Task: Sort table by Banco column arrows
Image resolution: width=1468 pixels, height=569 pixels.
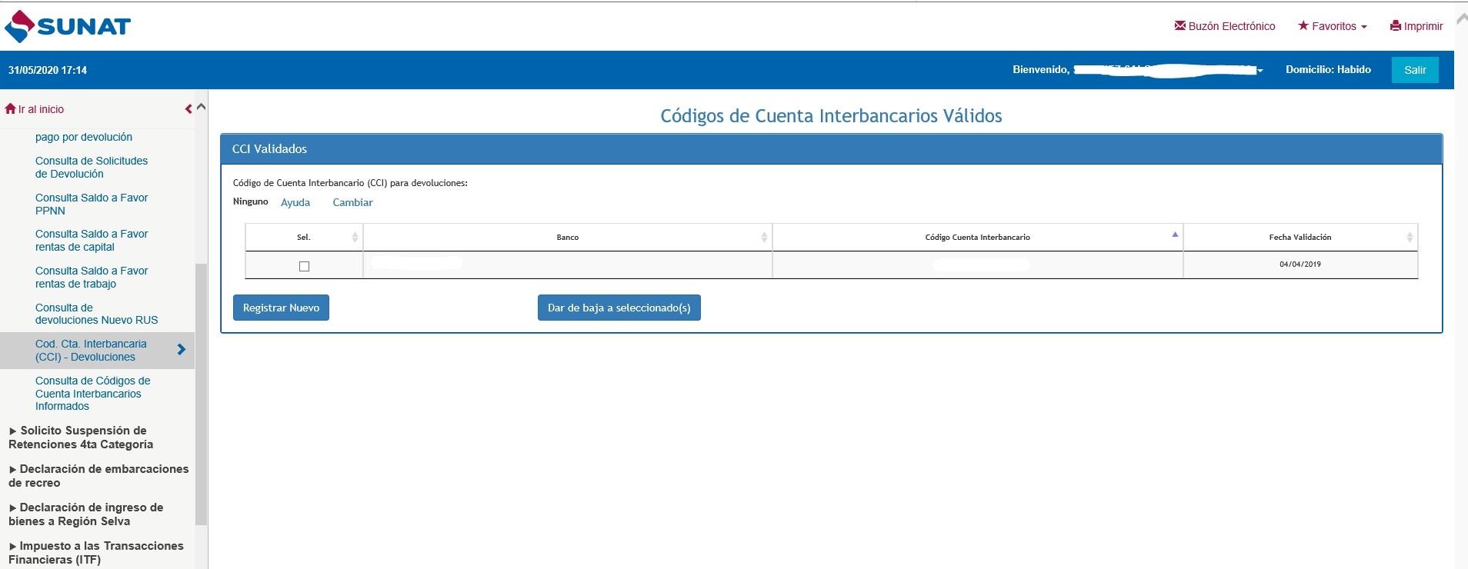Action: pyautogui.click(x=763, y=238)
